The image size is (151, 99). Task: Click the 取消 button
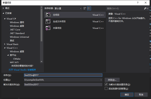pyautogui.click(x=141, y=95)
